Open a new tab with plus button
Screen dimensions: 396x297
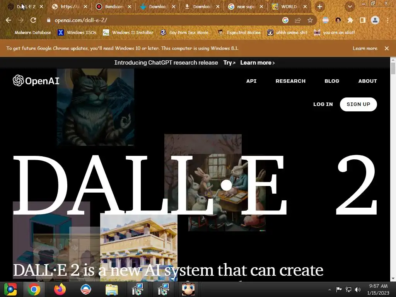tap(319, 7)
